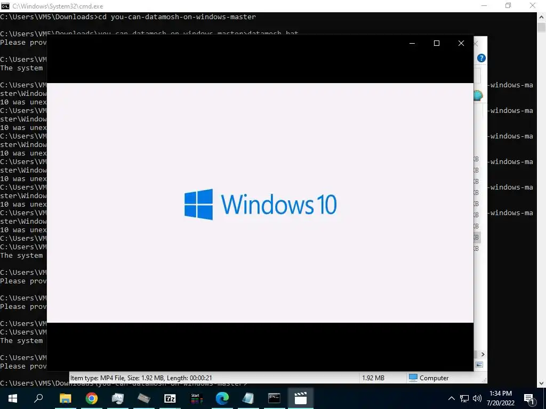Open the colorful Start app taskbar icon
The image size is (546, 409).
click(196, 398)
